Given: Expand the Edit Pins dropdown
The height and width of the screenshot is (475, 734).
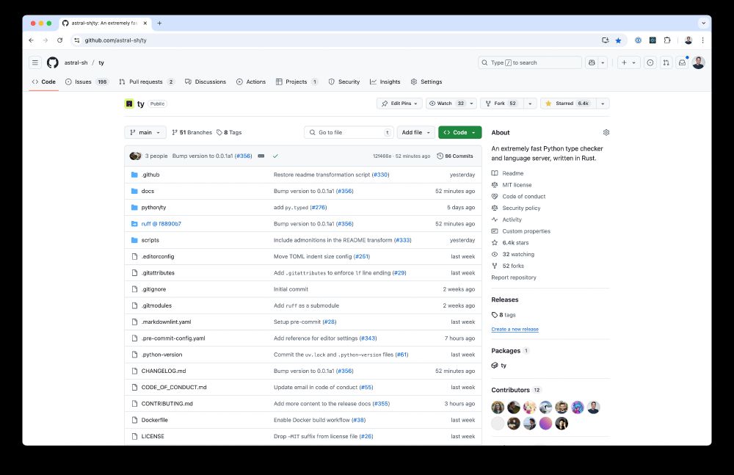Looking at the screenshot, I should (400, 104).
